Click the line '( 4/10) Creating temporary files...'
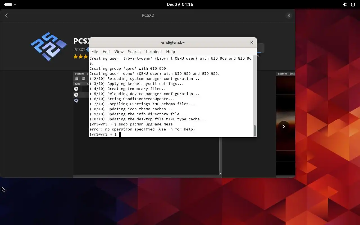This screenshot has width=360, height=225. 129,89
